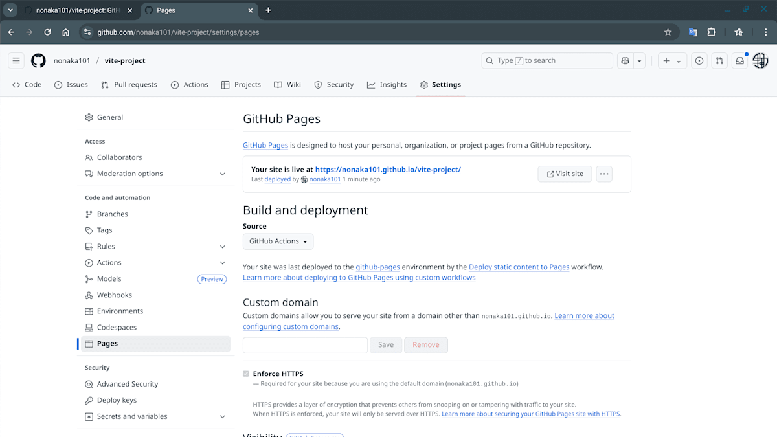Click the custom domain Remove button

click(426, 345)
